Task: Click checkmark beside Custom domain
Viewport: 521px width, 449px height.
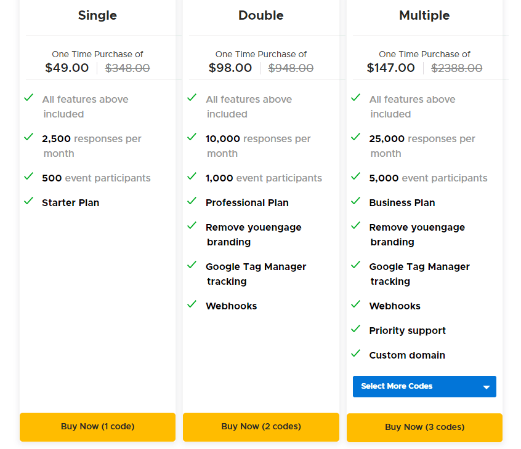Action: click(x=355, y=354)
